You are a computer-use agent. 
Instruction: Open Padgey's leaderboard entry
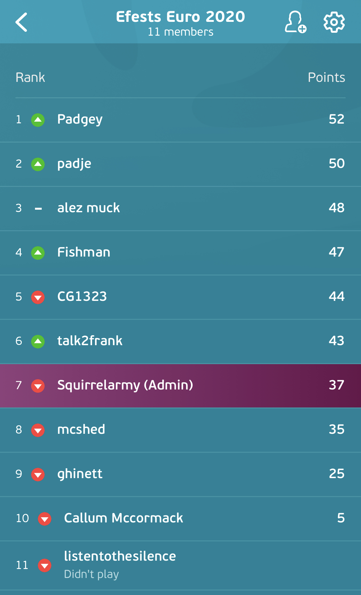(x=180, y=120)
